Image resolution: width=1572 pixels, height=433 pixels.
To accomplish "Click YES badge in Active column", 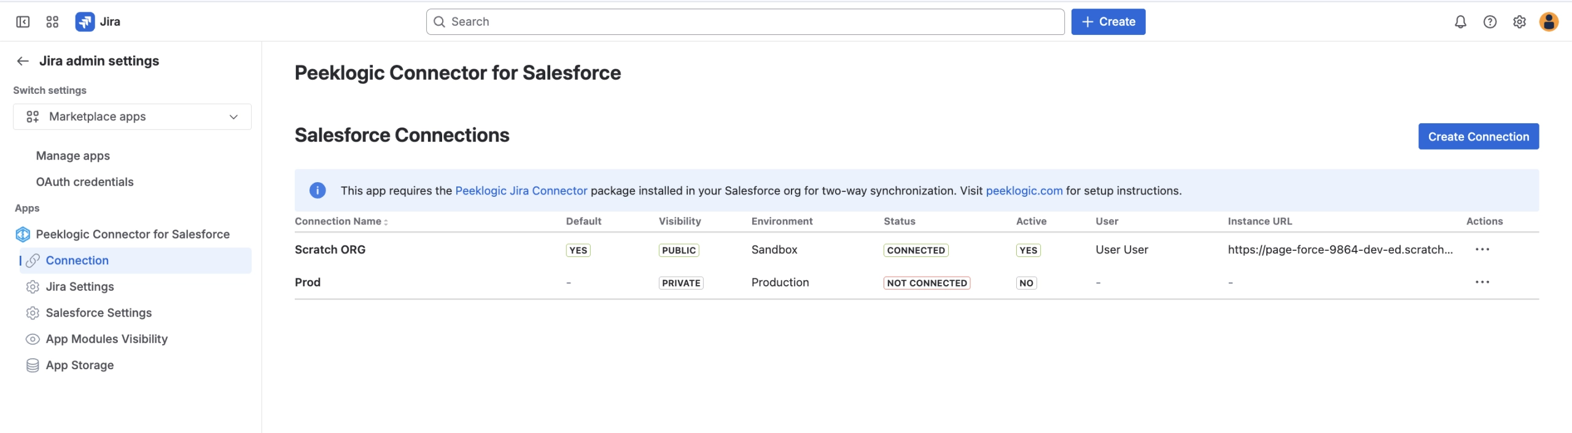I will 1029,250.
